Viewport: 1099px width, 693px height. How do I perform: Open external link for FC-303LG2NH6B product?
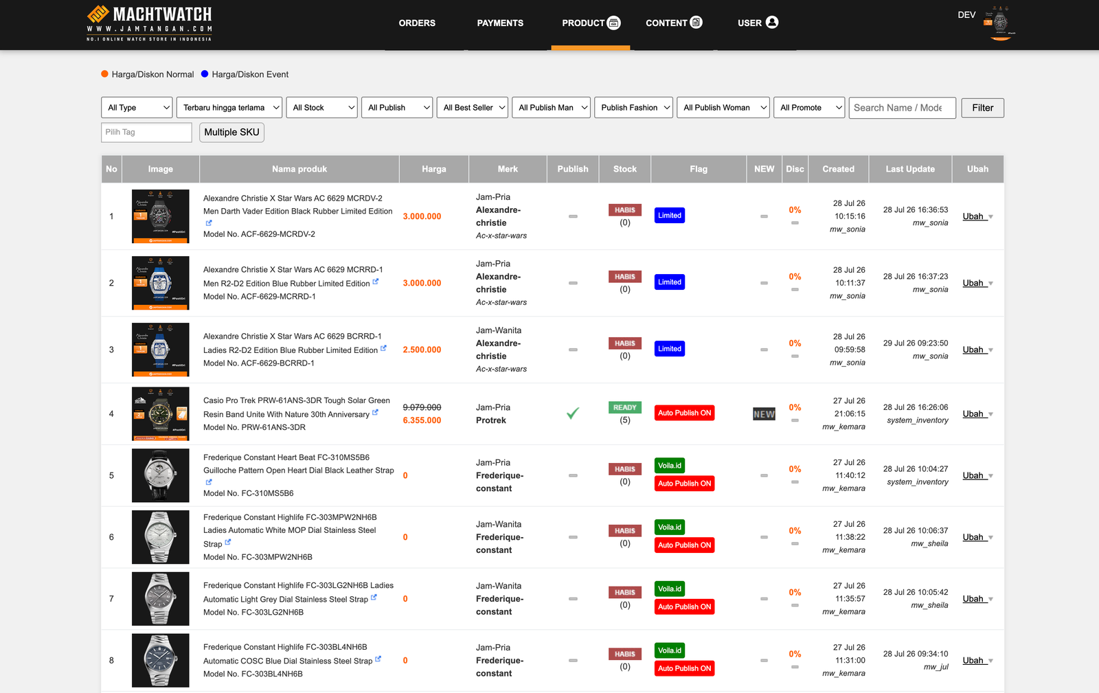374,598
